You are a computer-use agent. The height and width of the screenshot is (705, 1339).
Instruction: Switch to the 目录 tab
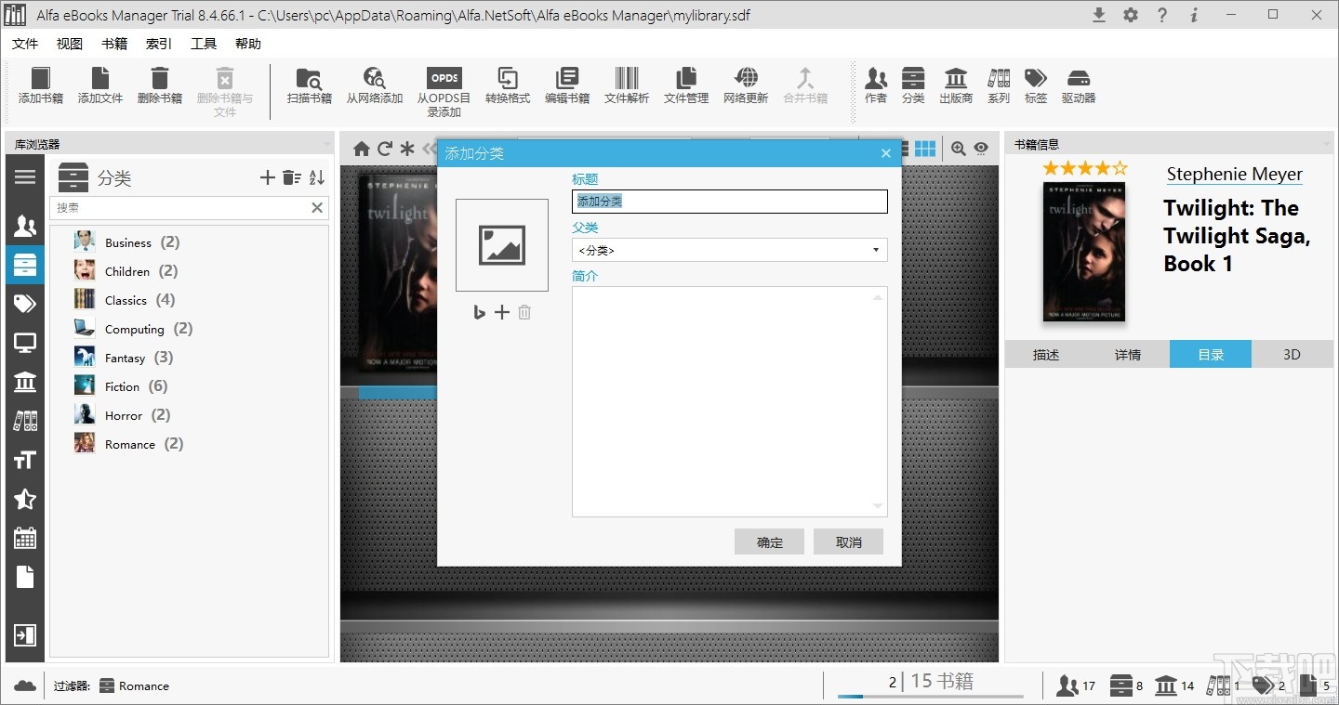coord(1210,354)
